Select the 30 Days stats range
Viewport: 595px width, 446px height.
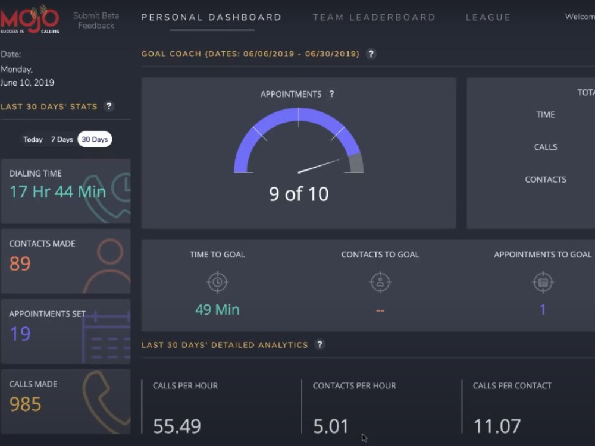click(x=95, y=139)
